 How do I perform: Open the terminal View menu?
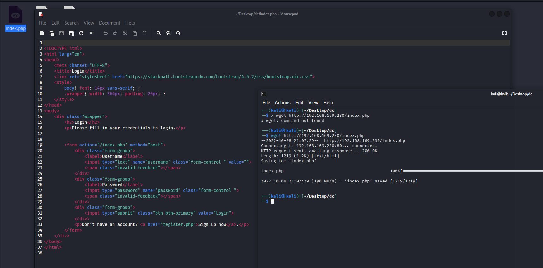click(313, 103)
